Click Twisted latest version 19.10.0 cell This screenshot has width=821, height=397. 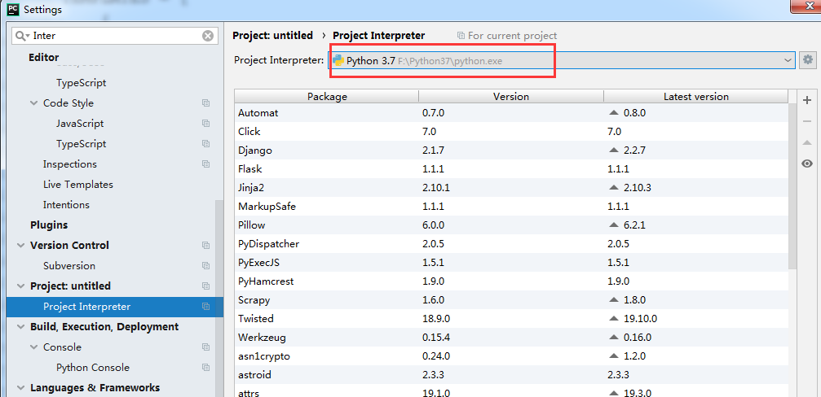696,319
